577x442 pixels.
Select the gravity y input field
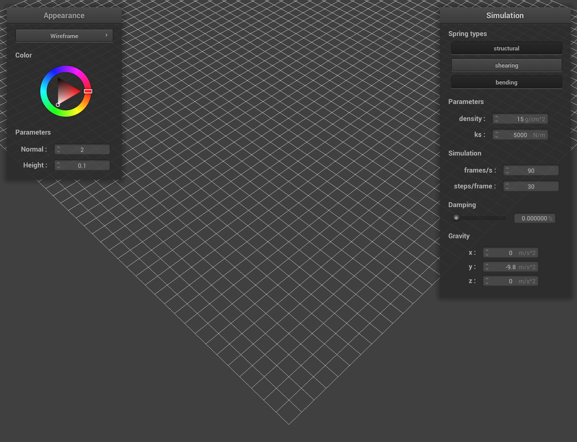(513, 267)
